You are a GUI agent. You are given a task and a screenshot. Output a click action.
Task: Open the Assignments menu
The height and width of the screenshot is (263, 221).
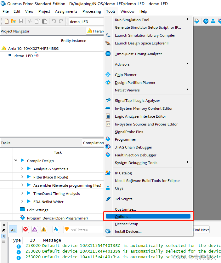[x=66, y=11]
